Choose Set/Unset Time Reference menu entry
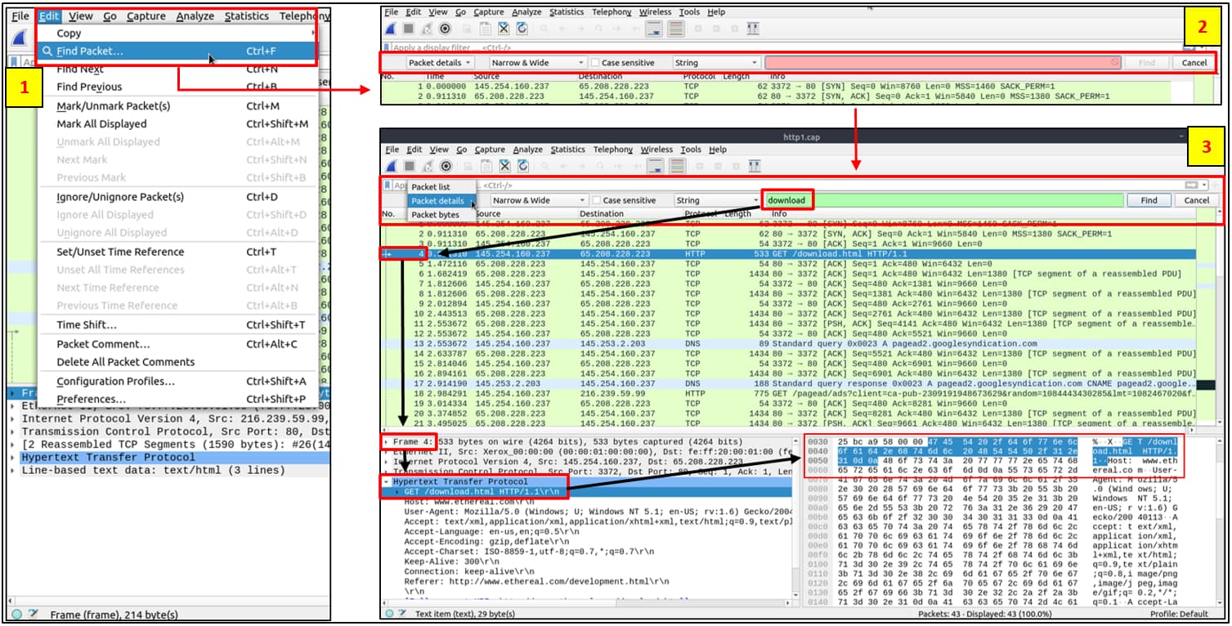 [177, 252]
